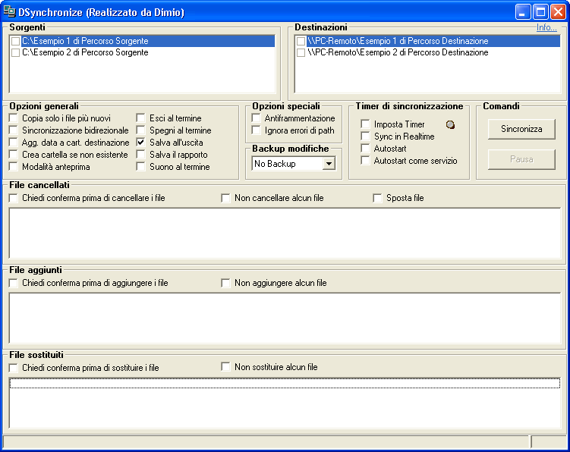This screenshot has height=452, width=570.
Task: Start sync with Sincronizza button
Action: (x=521, y=129)
